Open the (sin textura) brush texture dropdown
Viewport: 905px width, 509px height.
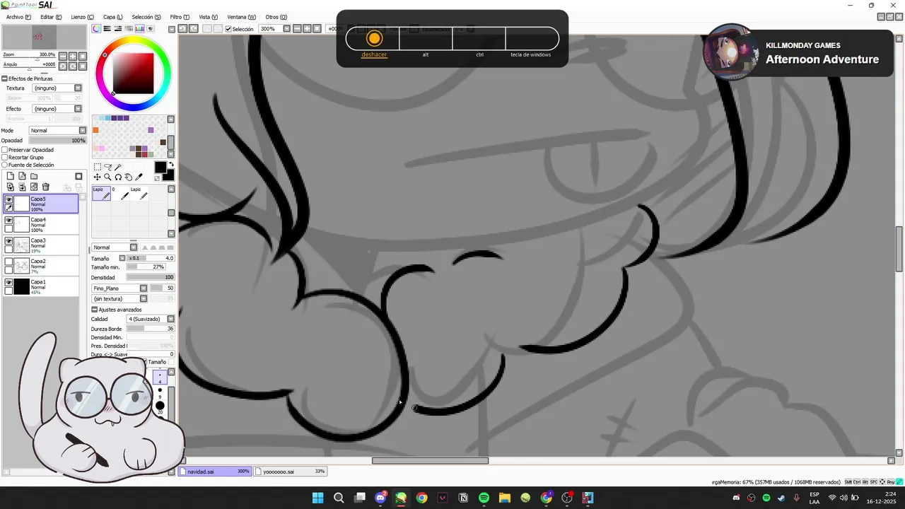point(119,298)
